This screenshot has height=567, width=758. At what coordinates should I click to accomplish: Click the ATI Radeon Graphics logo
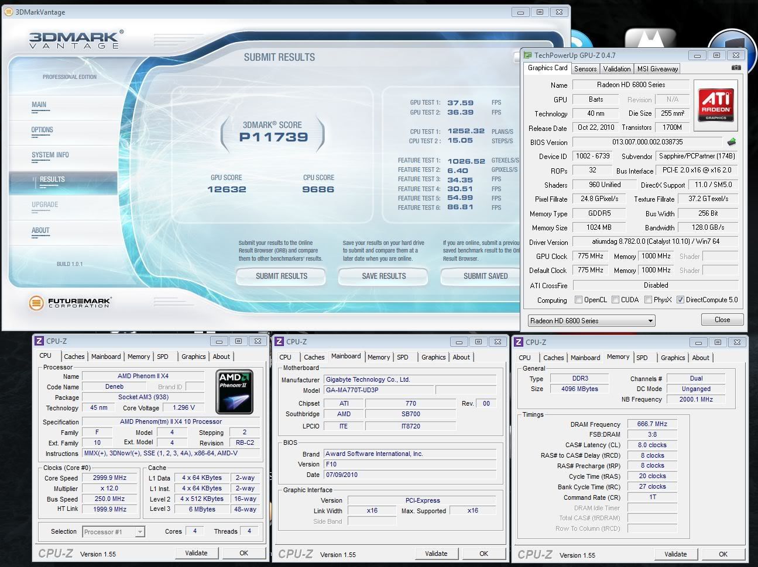[716, 105]
